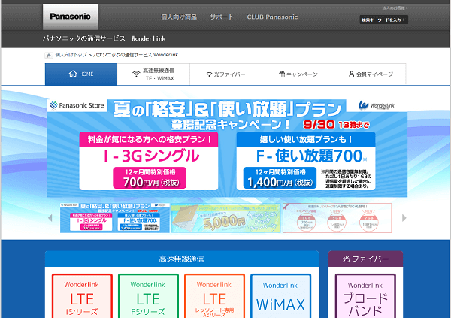Screen dimensions: 451x318
Task: Click the home icon in the breadcrumb
Action: (49, 55)
